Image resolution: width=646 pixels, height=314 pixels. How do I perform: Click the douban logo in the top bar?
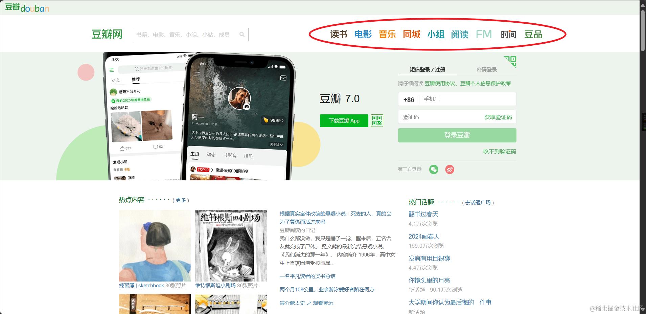[27, 7]
